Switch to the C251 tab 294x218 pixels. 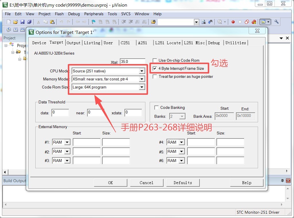[x=125, y=43]
